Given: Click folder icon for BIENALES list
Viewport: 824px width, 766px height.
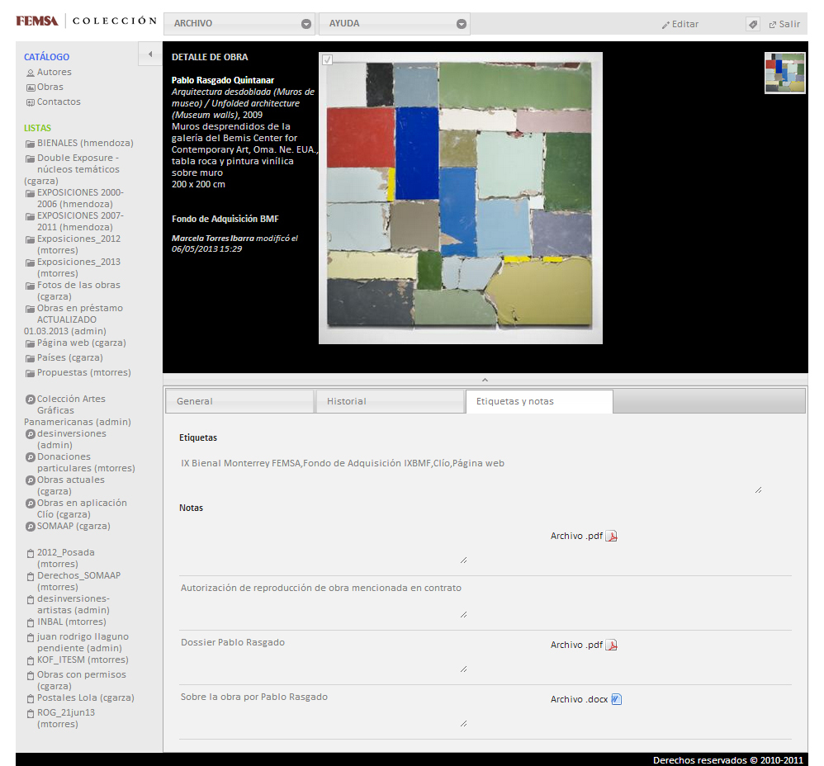Looking at the screenshot, I should pyautogui.click(x=31, y=144).
